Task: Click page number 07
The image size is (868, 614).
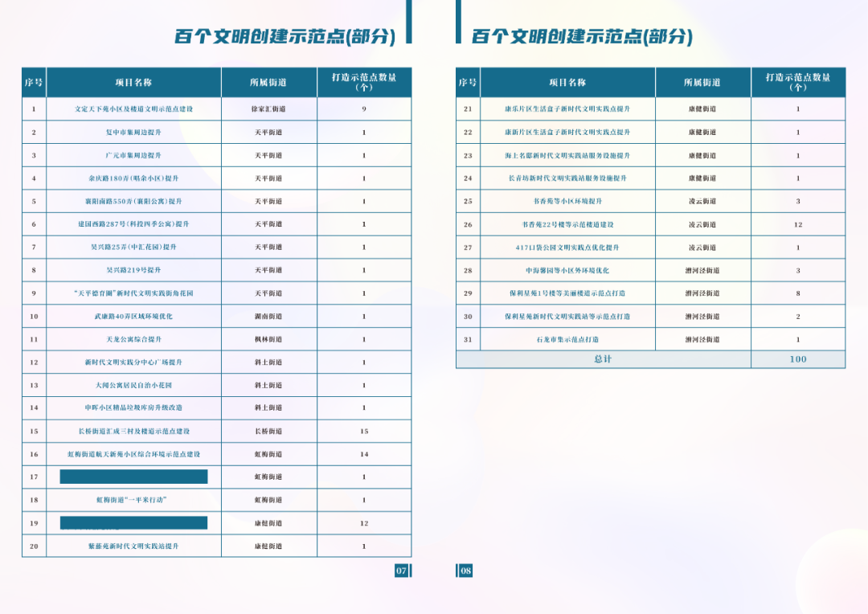Action: click(x=401, y=571)
